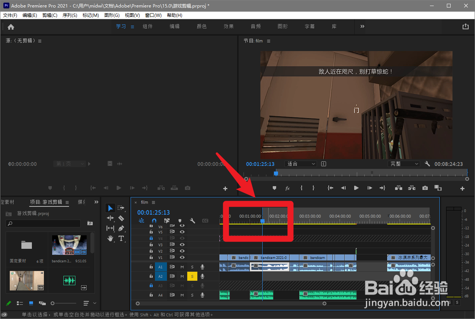The height and width of the screenshot is (319, 475).
Task: Open Program monitor button editor plus
Action: coord(462,189)
